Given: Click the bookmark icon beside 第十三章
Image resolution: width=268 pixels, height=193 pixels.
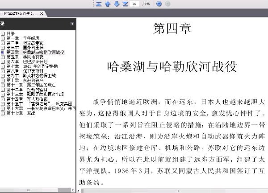Looking at the screenshot, I should [2, 94].
